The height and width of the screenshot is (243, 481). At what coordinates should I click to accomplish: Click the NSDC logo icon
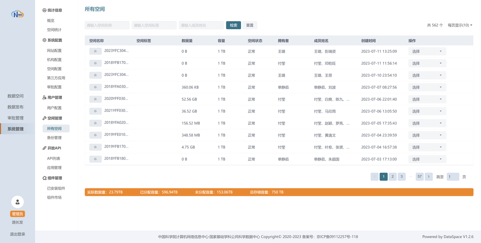18,14
